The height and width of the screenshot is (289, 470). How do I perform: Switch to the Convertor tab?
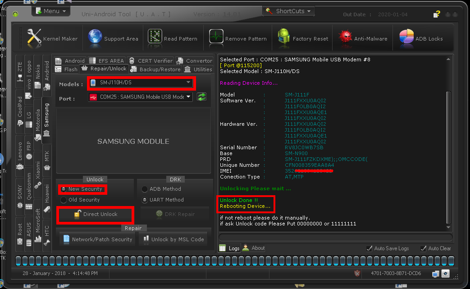click(x=194, y=60)
